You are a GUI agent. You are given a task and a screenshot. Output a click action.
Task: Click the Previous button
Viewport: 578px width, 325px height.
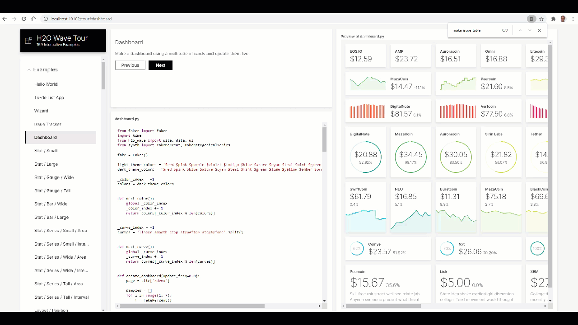click(130, 65)
